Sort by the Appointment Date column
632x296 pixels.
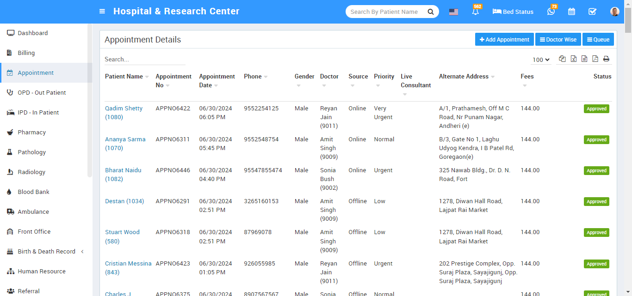(217, 81)
